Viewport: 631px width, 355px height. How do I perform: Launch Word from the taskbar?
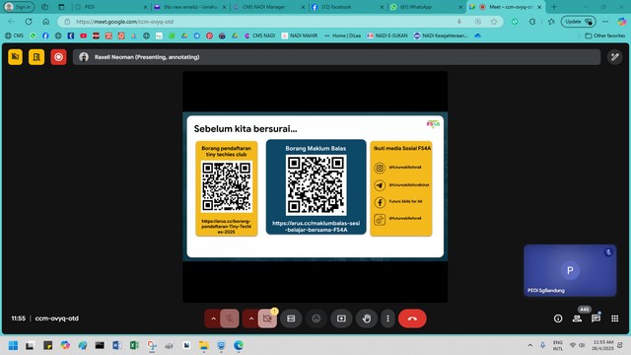117,345
